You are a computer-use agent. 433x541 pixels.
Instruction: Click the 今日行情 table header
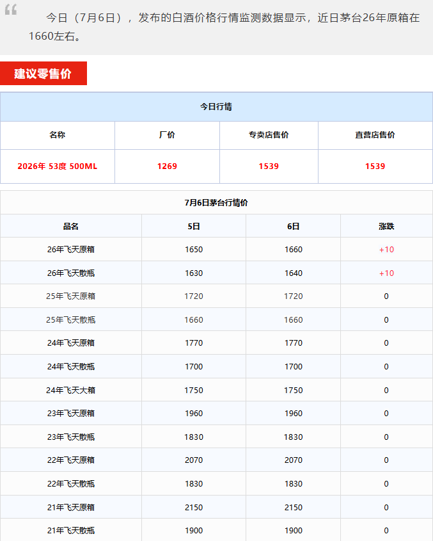[x=216, y=107]
